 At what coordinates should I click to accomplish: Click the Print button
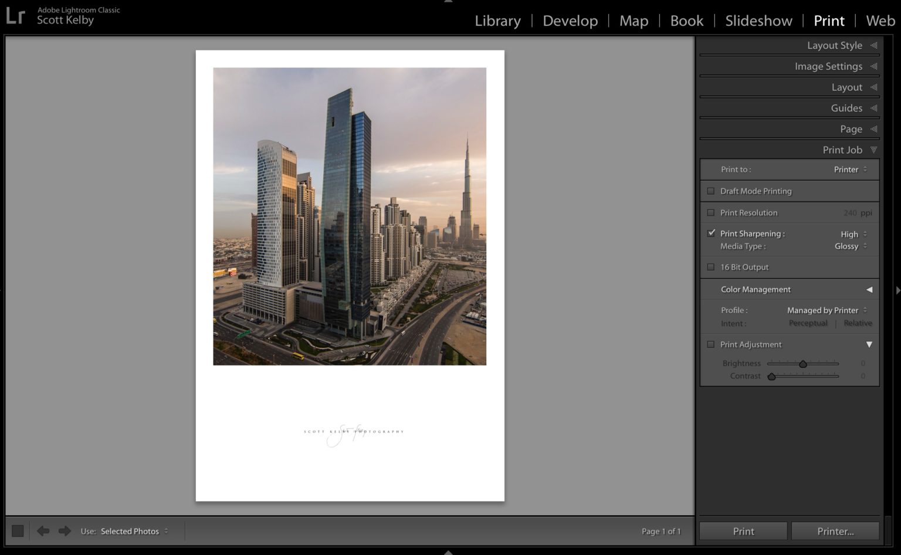pos(743,531)
